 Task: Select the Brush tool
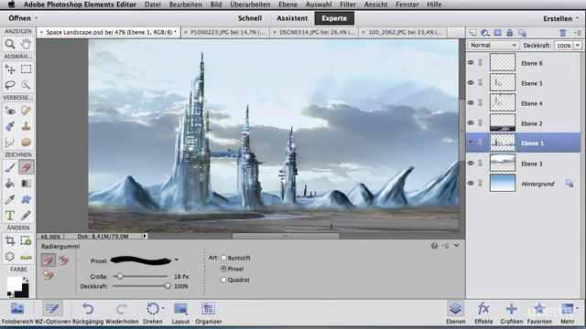coord(10,167)
